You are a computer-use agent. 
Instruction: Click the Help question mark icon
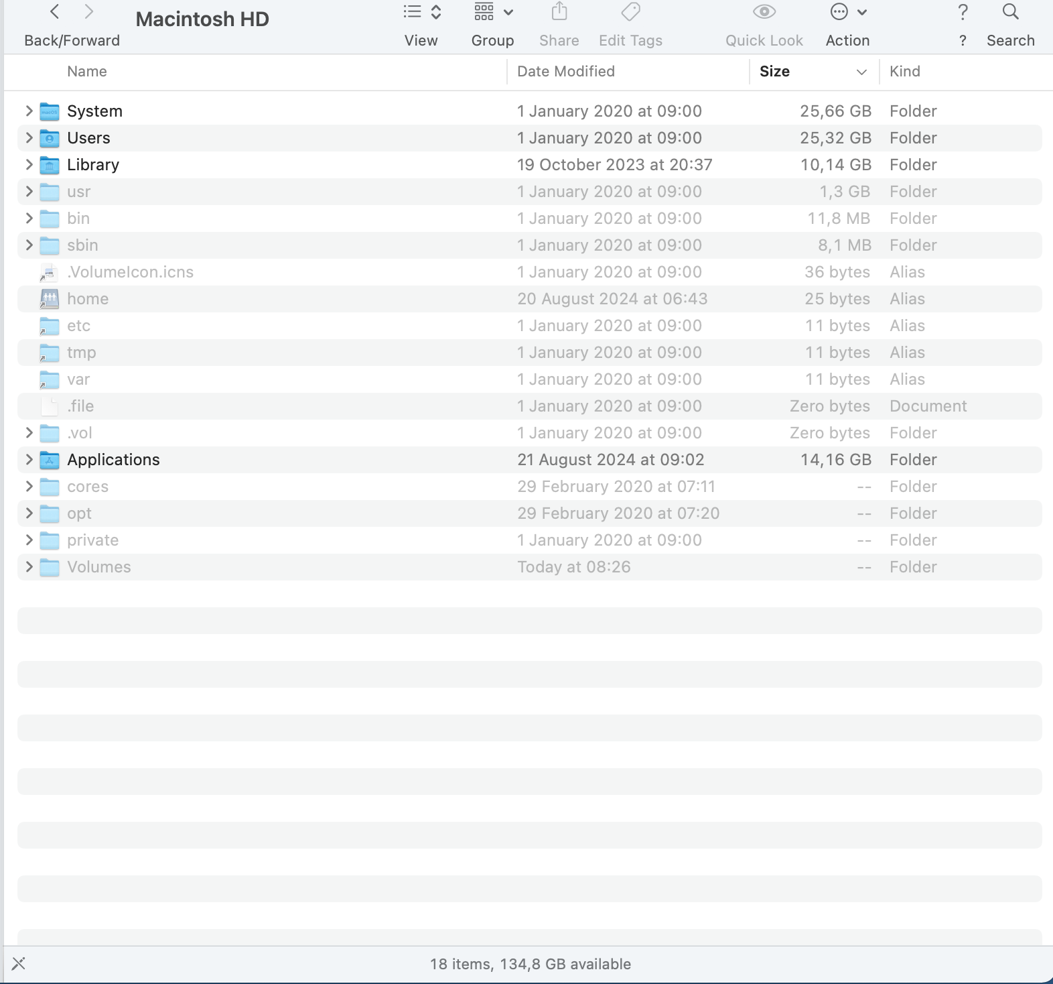pos(963,11)
